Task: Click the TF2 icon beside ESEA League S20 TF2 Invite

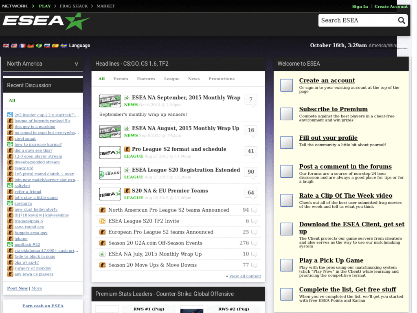Action: tap(103, 220)
